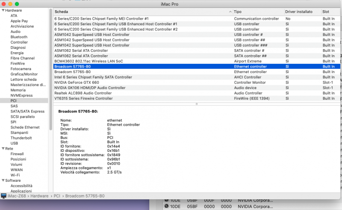Open SAS in the sidebar
Viewport: 342px width, 210px height.
[14, 106]
